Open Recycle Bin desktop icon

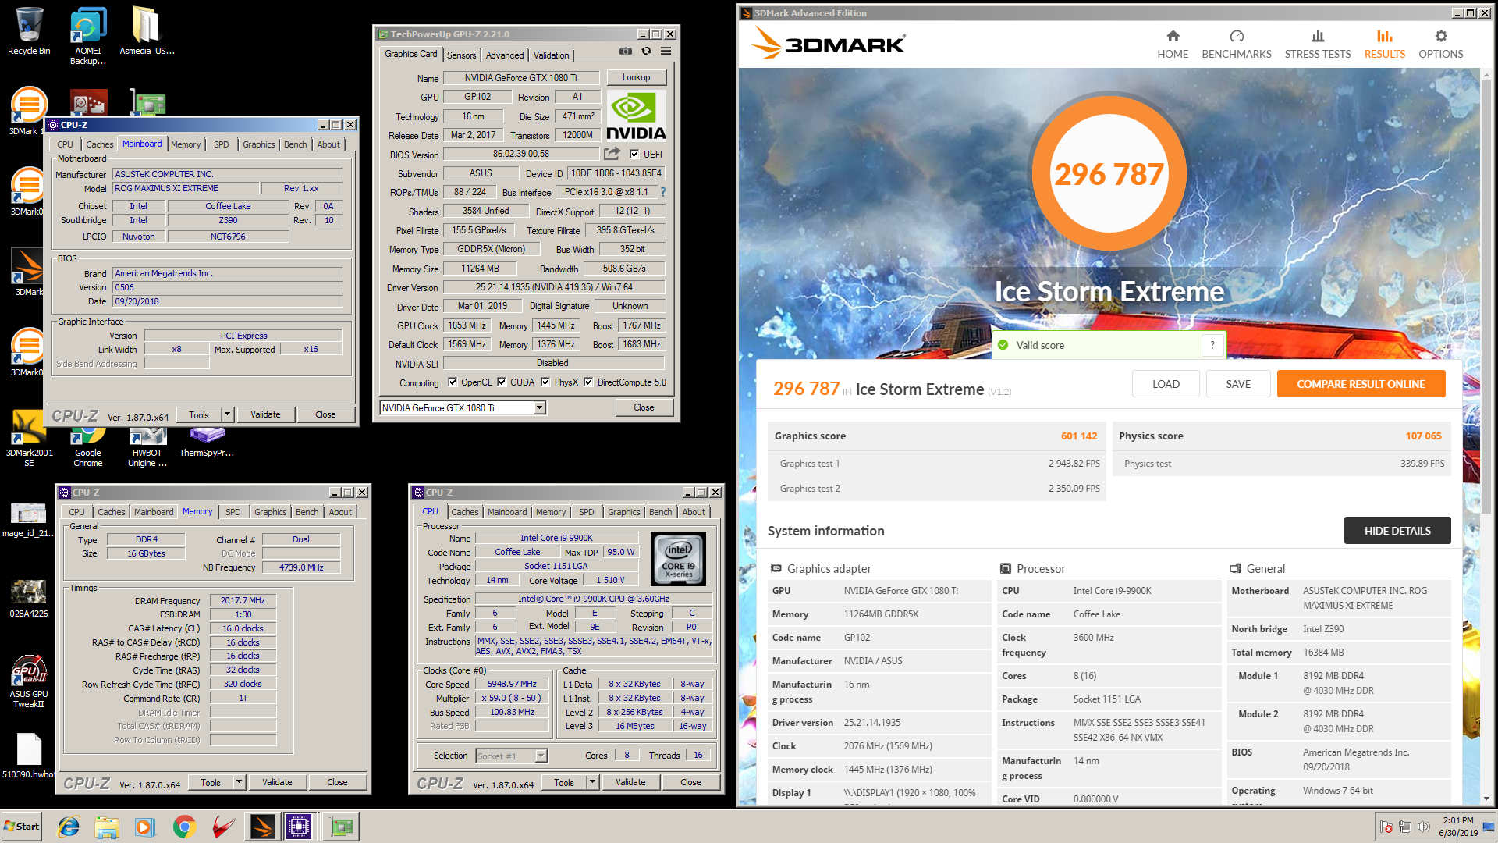tap(29, 31)
